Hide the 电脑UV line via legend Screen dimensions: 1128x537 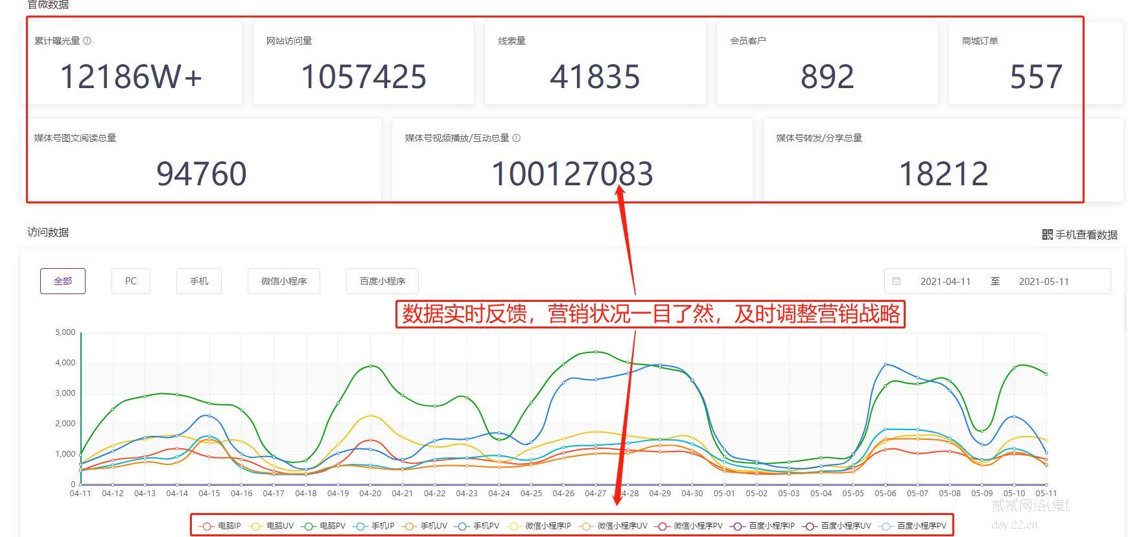click(x=272, y=526)
